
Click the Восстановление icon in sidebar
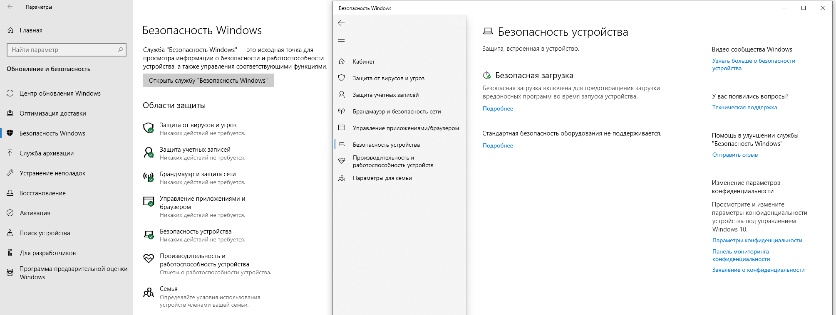point(10,193)
